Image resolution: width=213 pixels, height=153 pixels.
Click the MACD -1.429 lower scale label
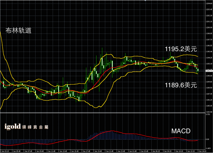(208, 148)
